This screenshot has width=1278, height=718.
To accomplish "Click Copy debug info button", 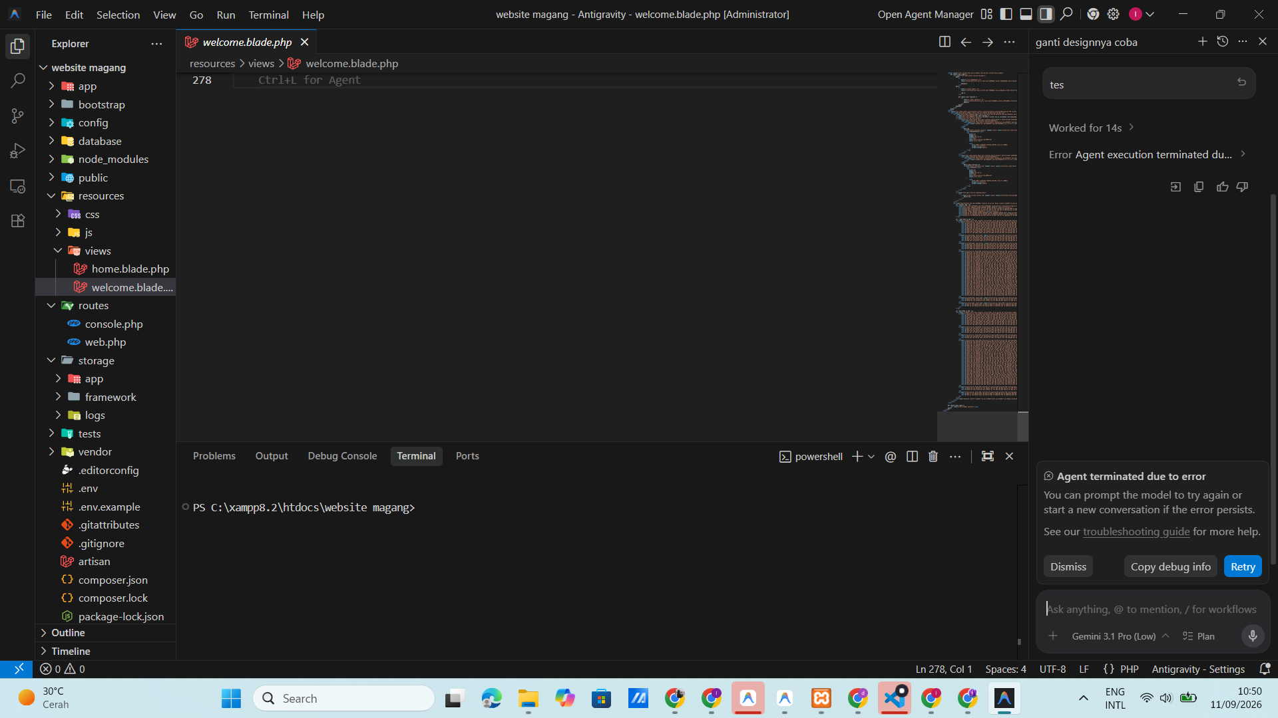I will click(x=1170, y=566).
